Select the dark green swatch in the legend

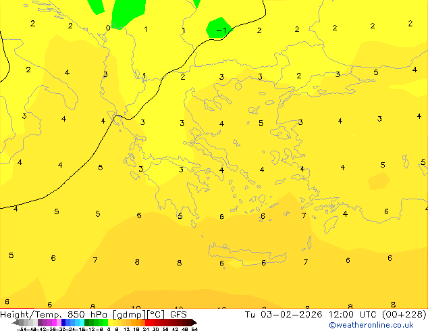click(87, 322)
